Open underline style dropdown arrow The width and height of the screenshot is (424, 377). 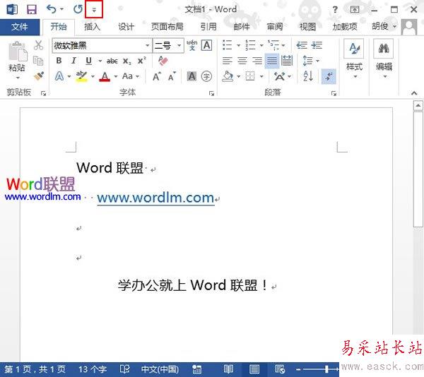click(x=100, y=61)
